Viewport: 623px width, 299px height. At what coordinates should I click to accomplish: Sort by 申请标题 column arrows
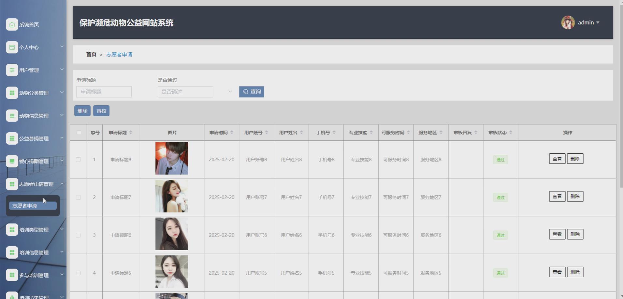(131, 132)
